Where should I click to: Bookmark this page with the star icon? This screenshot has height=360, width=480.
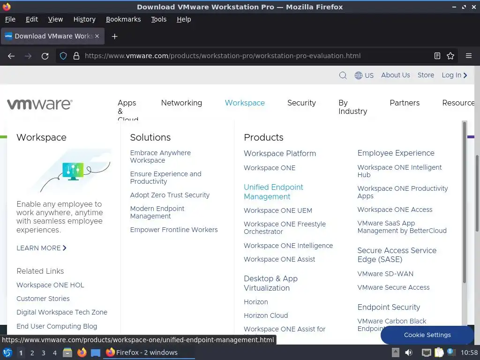point(450,56)
